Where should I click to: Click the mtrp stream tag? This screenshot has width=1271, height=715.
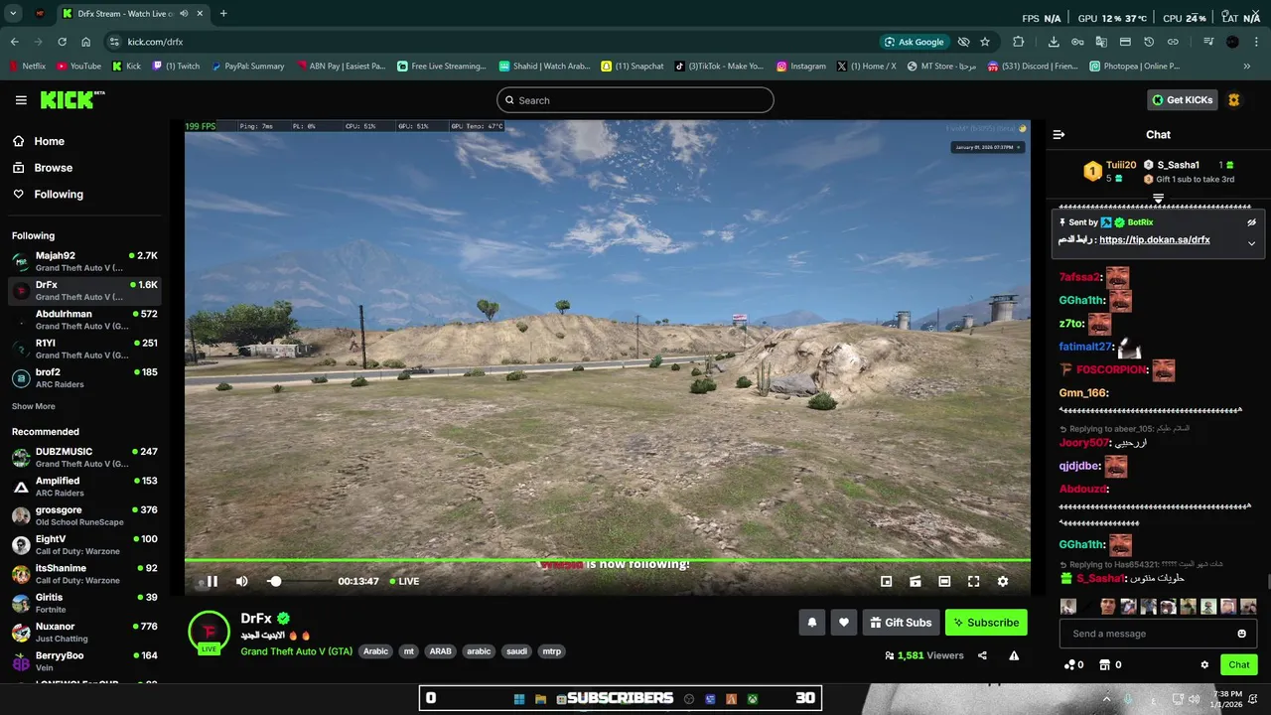(x=551, y=651)
